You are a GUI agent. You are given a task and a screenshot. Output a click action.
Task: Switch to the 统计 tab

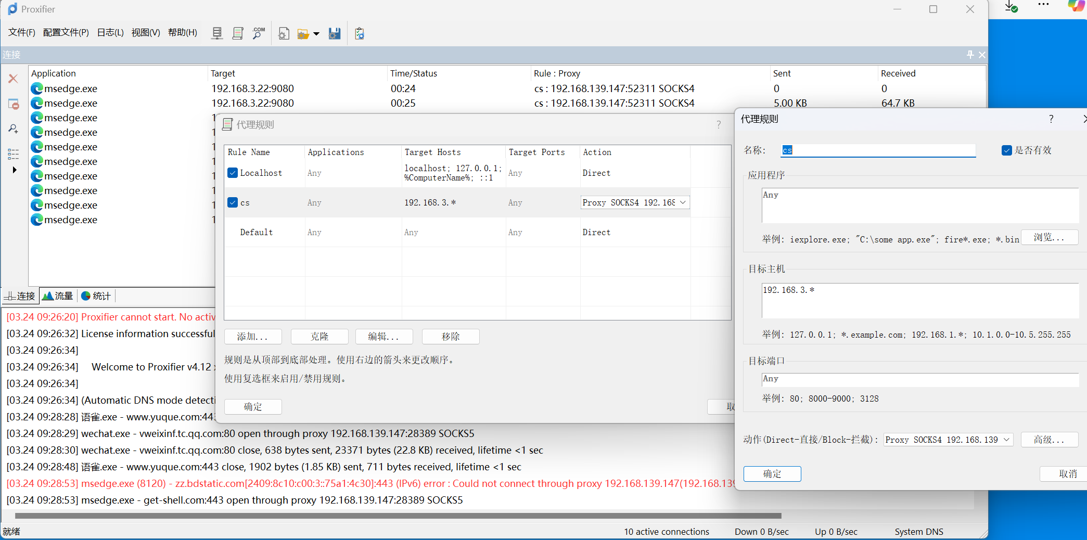96,296
